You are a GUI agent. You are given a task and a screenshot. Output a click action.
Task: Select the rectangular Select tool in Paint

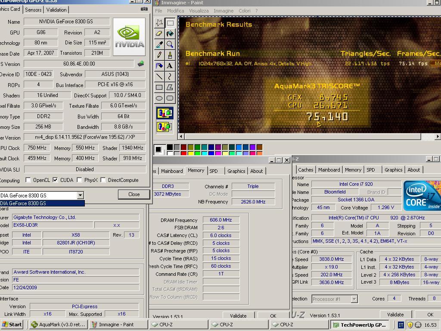pyautogui.click(x=170, y=23)
